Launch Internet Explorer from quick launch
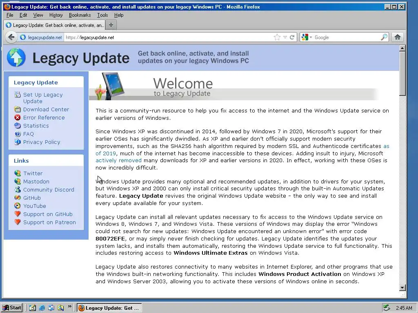The height and width of the screenshot is (313, 418). pyautogui.click(x=42, y=308)
